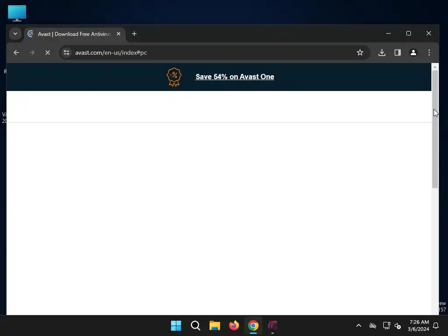Open the Save 54% on Avast One link
Viewport: 448px width, 336px height.
(235, 77)
